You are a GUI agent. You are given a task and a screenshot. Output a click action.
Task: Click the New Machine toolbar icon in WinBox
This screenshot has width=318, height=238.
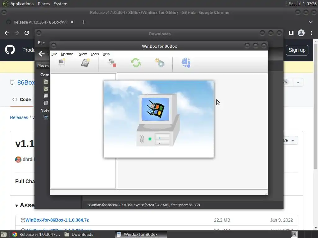coord(62,63)
